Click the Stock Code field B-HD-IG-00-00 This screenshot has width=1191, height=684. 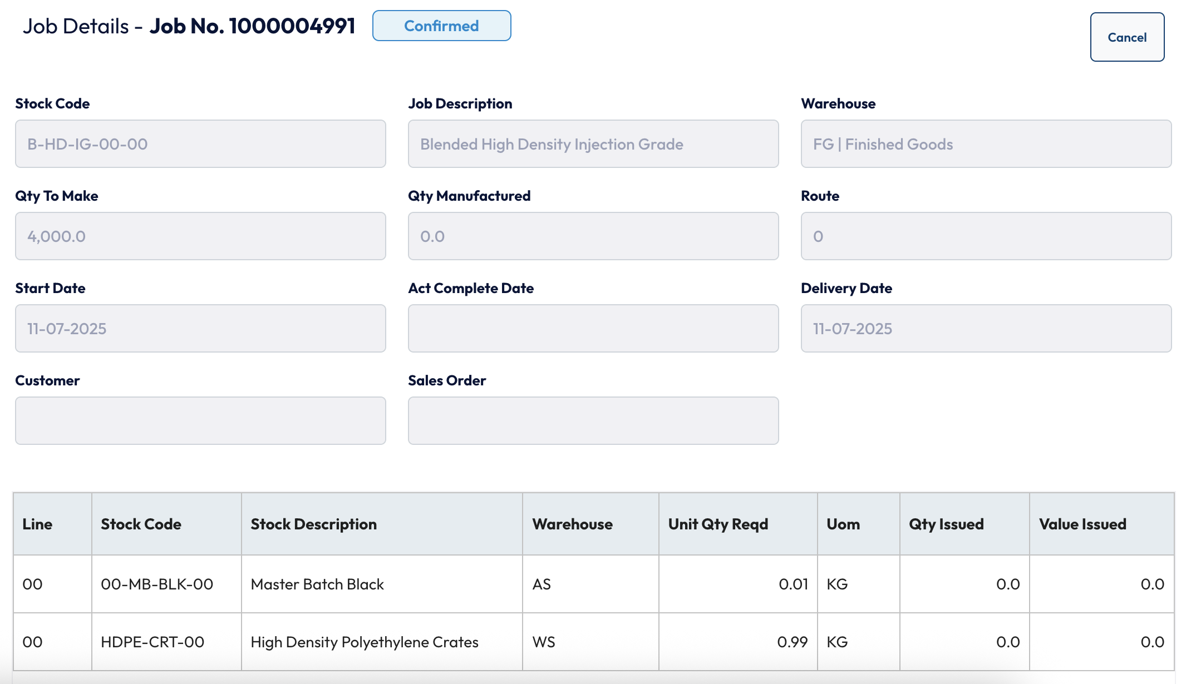coord(200,144)
